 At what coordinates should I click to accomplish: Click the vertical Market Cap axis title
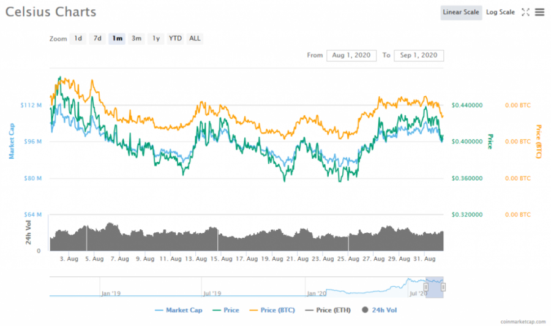coord(12,141)
